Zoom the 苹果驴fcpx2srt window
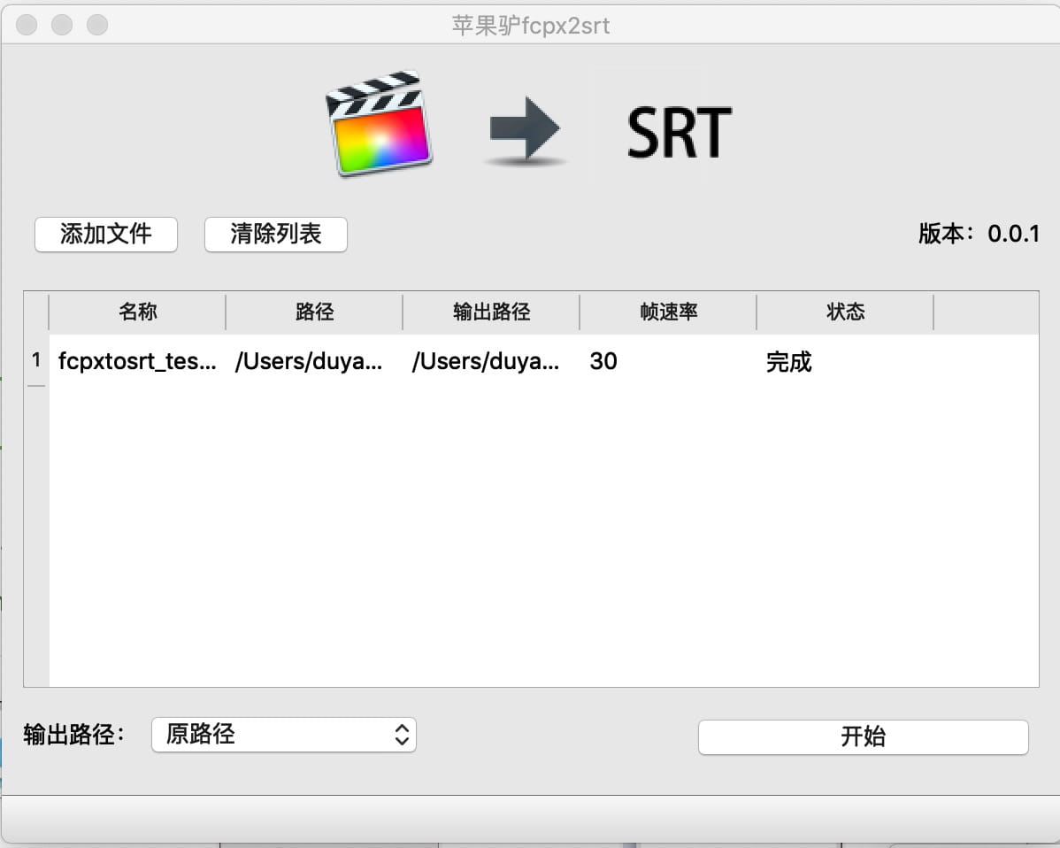Image resolution: width=1060 pixels, height=848 pixels. tap(97, 25)
